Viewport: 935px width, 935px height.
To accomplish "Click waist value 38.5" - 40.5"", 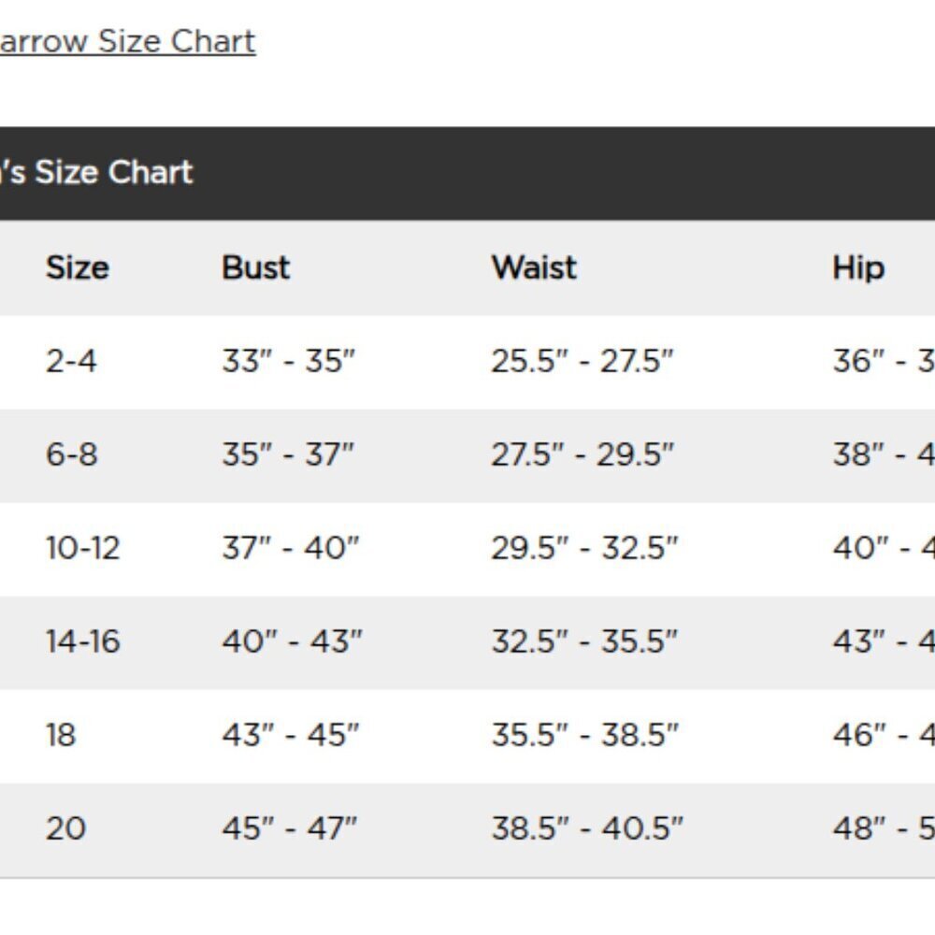I will pyautogui.click(x=587, y=828).
